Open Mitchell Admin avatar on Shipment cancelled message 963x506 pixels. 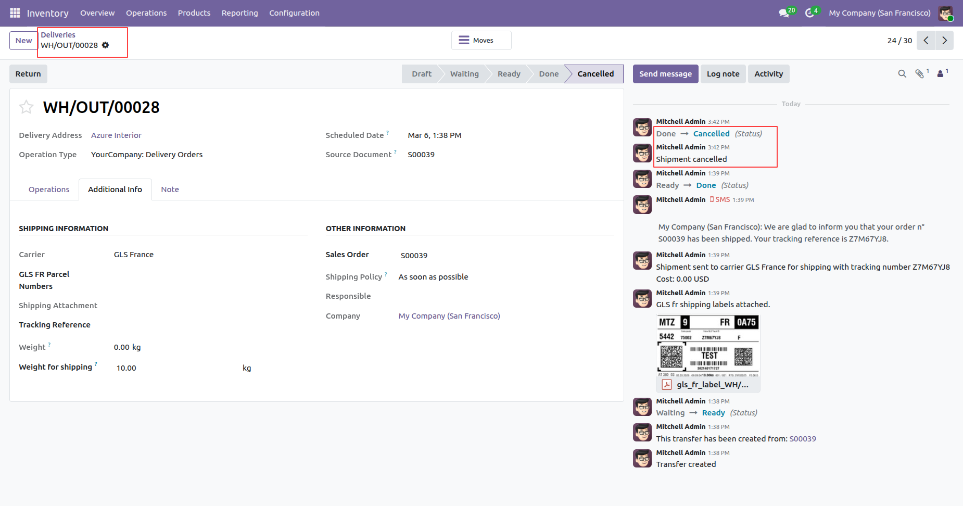click(642, 153)
